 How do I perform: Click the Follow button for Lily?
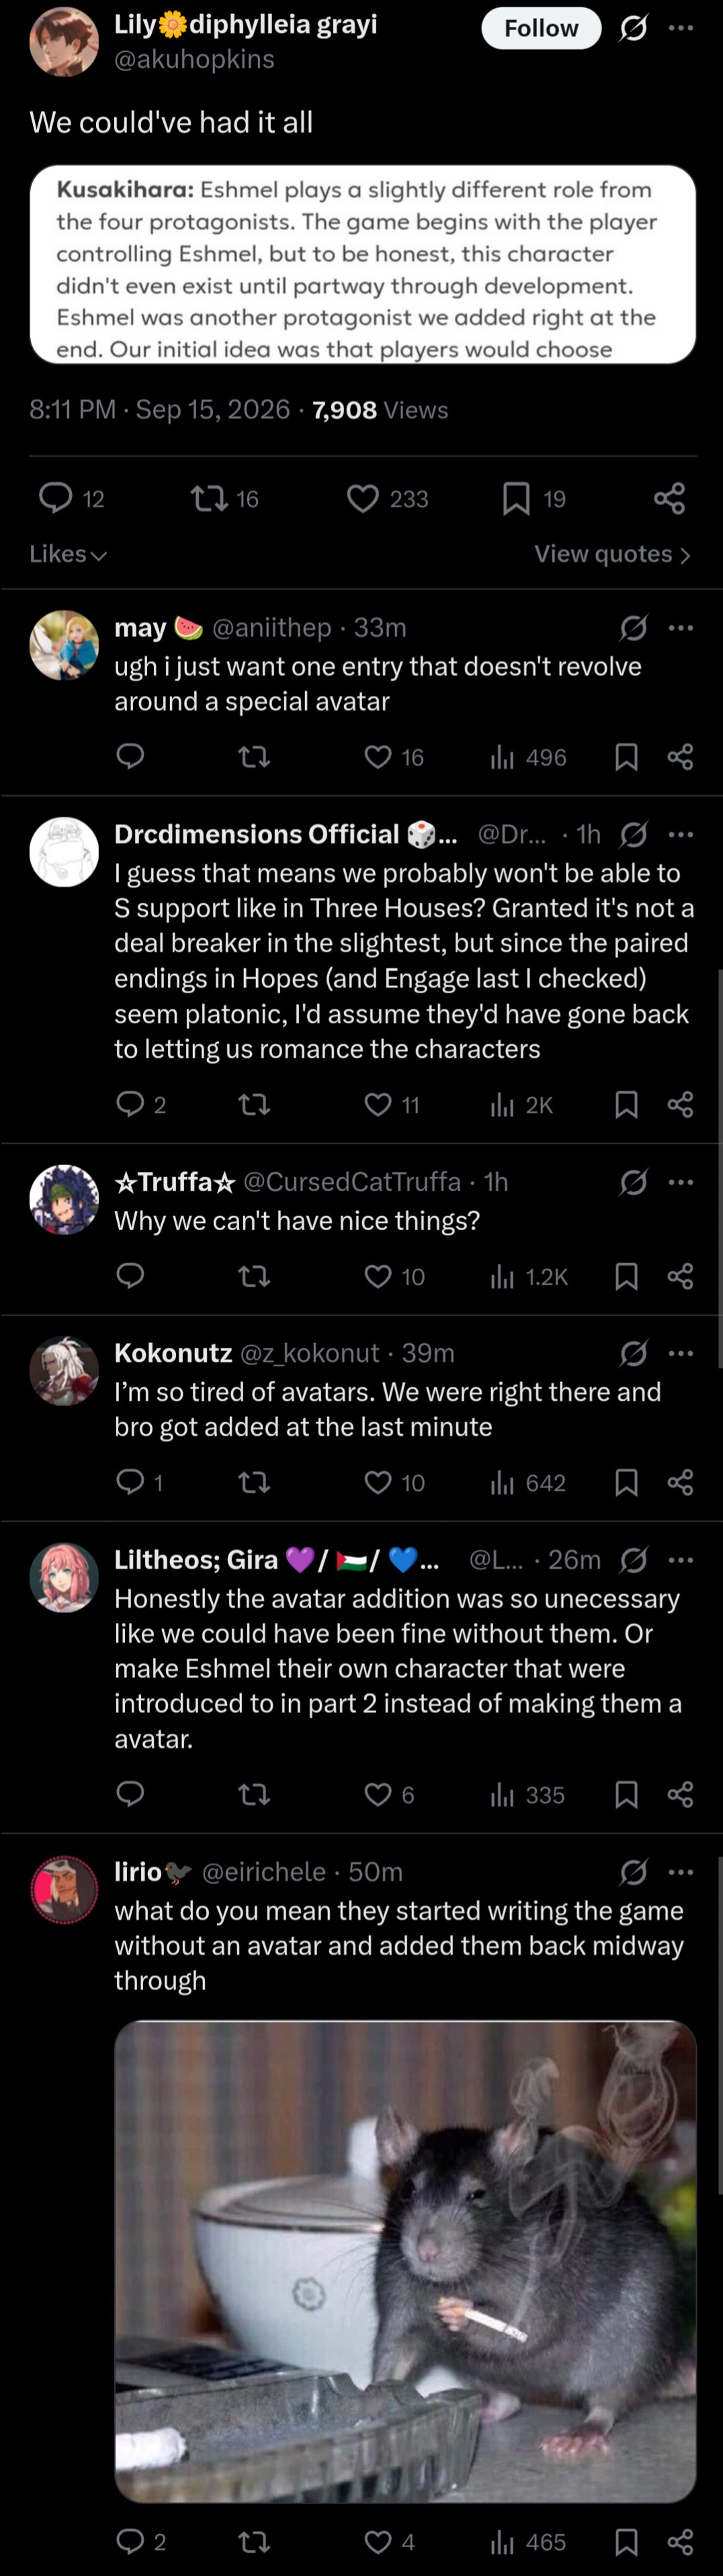[541, 28]
